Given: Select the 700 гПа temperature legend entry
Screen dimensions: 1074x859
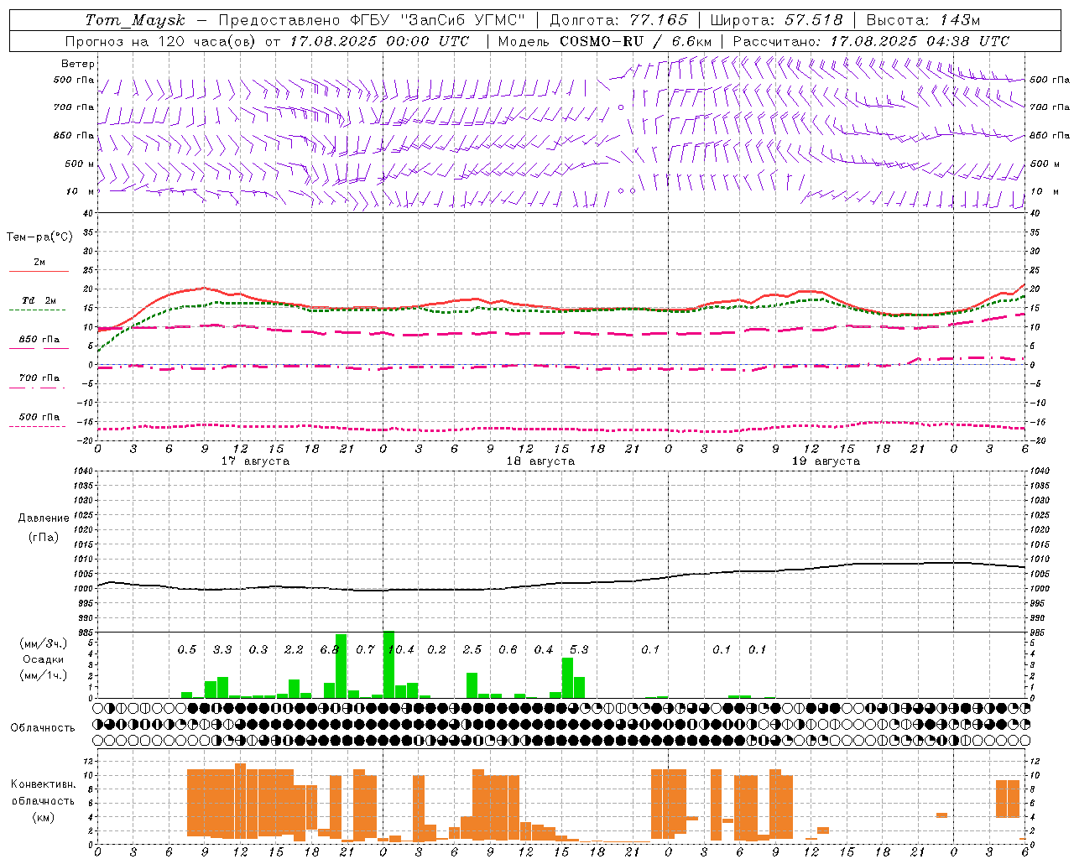Looking at the screenshot, I should (39, 378).
